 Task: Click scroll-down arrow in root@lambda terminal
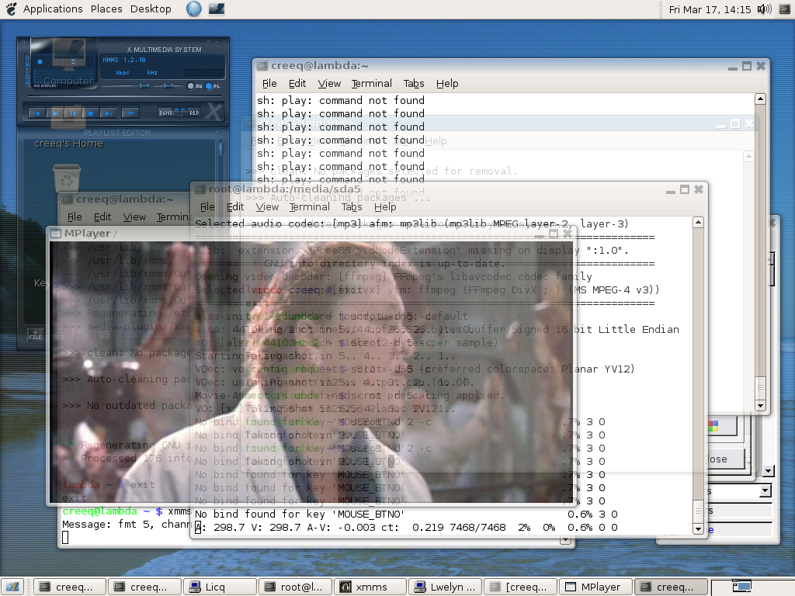[698, 529]
